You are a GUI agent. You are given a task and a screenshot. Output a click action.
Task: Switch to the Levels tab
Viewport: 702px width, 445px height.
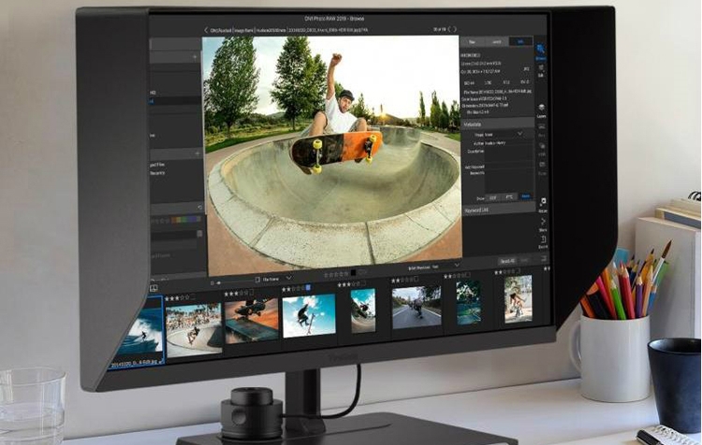[496, 42]
